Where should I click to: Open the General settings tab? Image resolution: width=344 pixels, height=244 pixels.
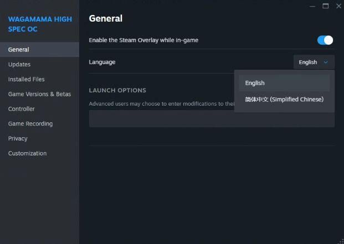coord(19,49)
